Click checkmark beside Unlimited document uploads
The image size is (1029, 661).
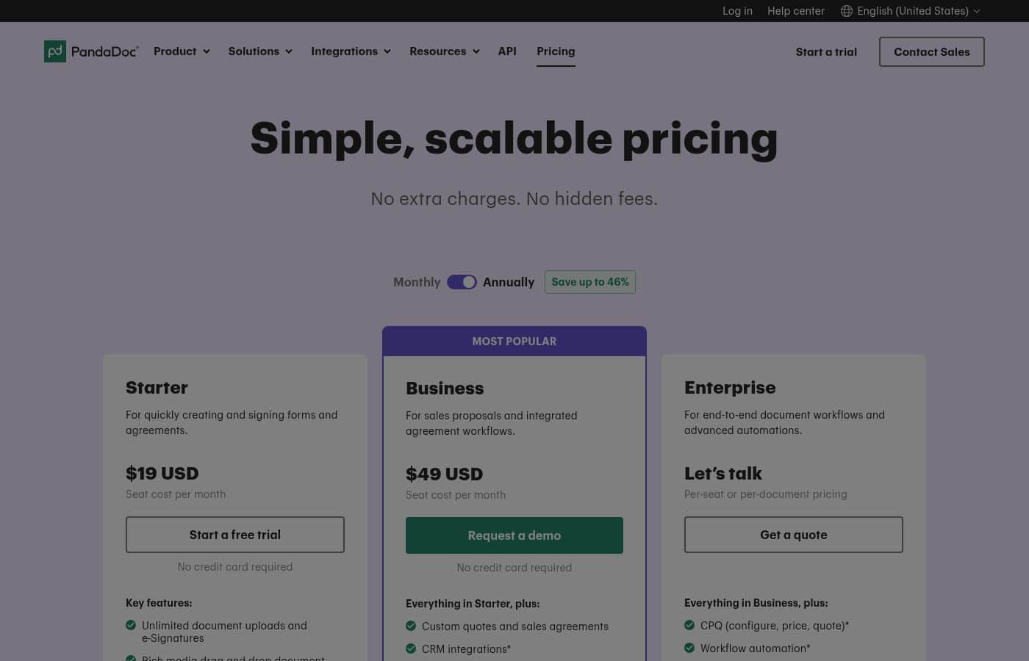click(x=131, y=625)
